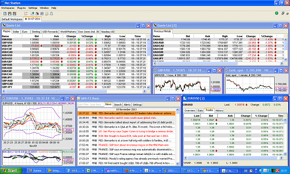290x174 pixels.
Task: Switch to the Default Workspace tab
Action: click(12, 19)
